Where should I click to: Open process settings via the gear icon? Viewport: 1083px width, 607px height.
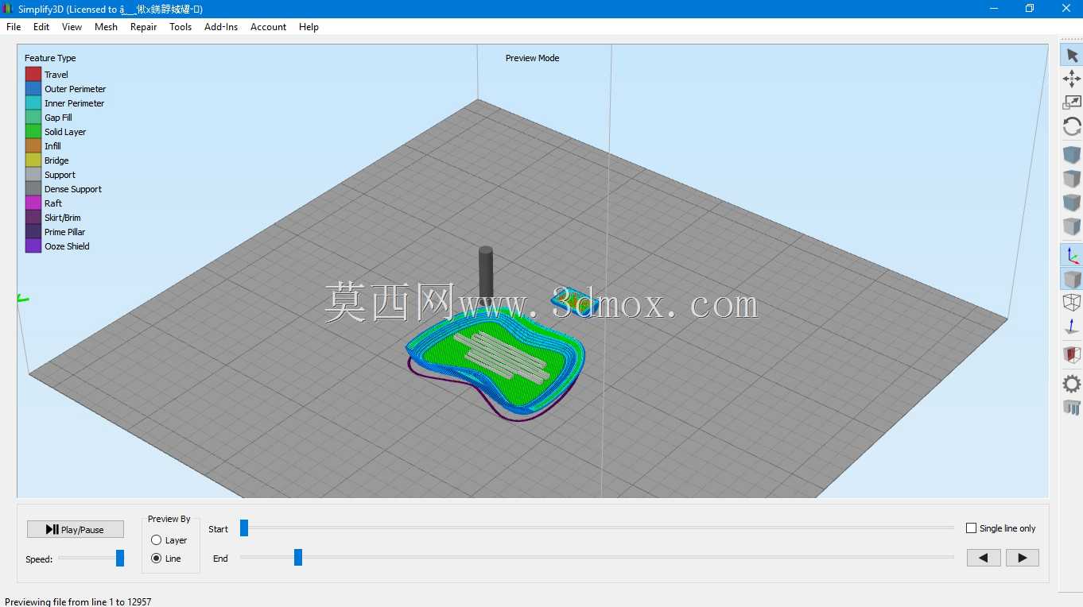pos(1072,384)
